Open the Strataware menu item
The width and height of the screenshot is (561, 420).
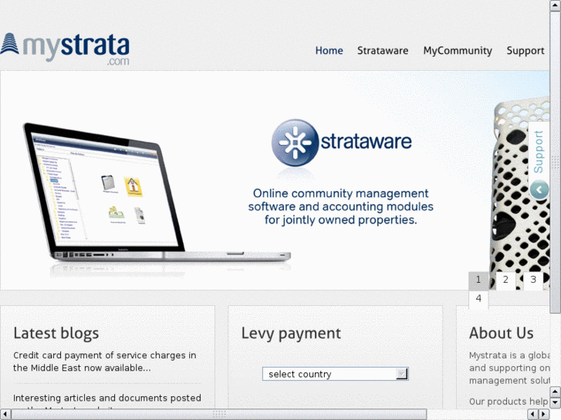tap(383, 51)
